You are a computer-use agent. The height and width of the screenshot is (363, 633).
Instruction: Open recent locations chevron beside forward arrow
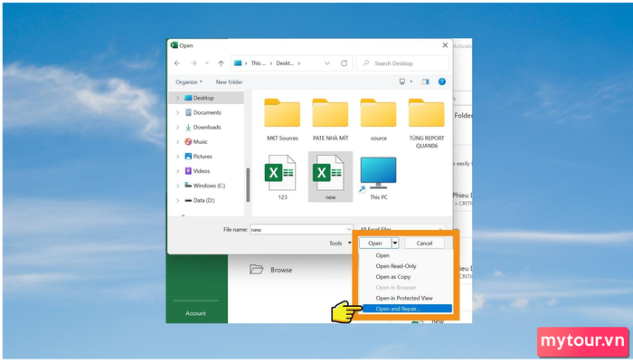207,63
